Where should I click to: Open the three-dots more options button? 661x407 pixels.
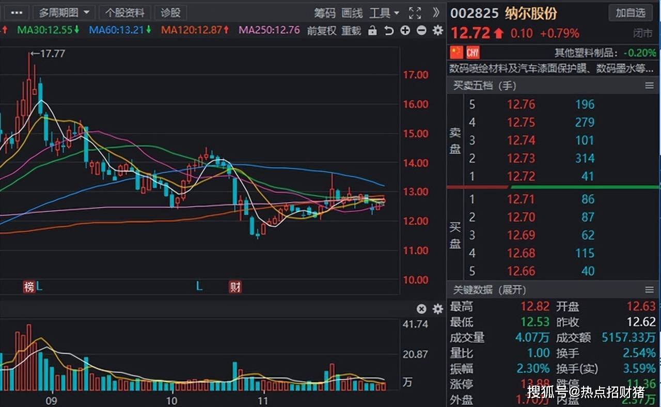pos(17,12)
